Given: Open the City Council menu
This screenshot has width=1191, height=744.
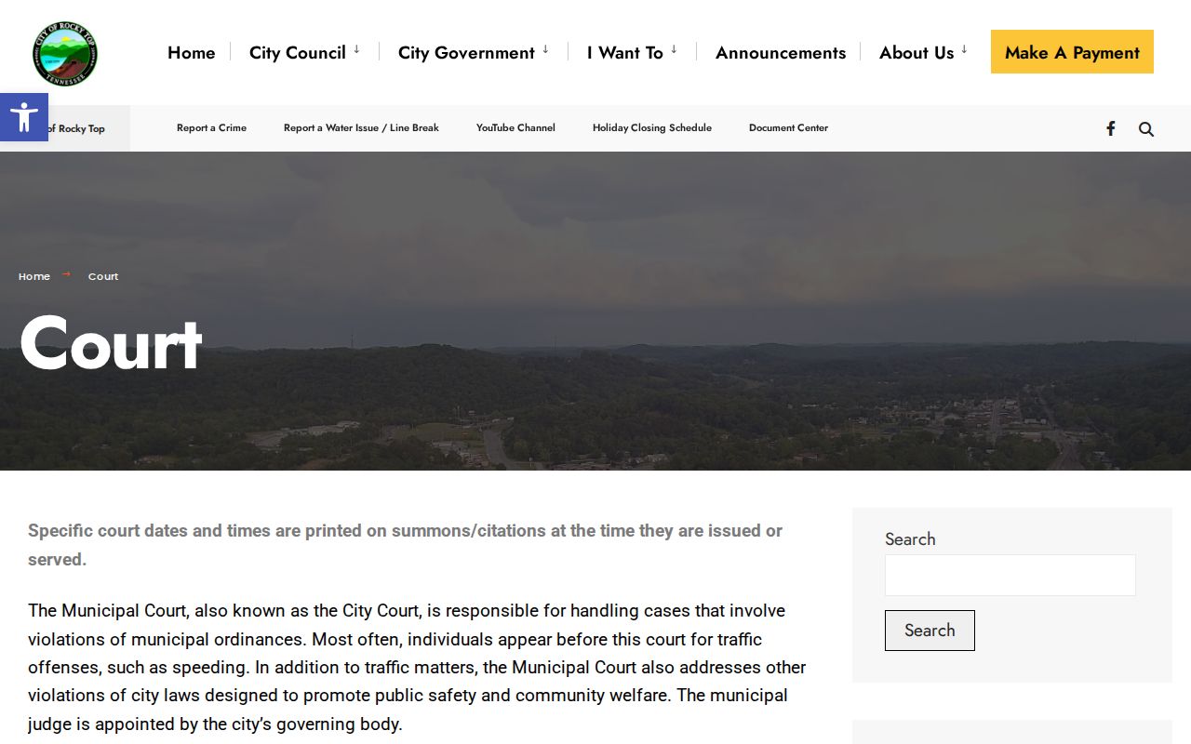Looking at the screenshot, I should click(x=298, y=53).
